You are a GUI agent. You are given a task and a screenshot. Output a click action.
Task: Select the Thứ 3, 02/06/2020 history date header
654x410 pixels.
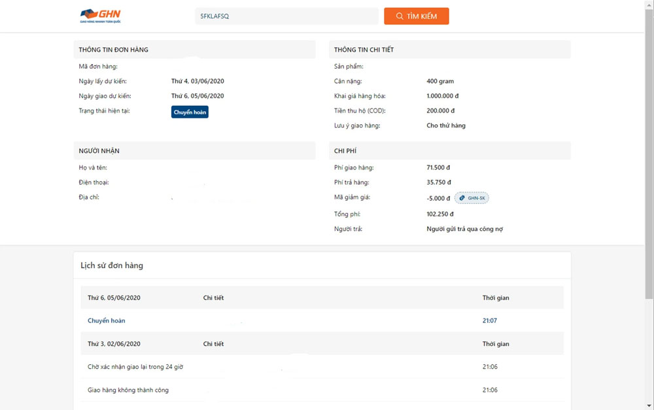point(114,344)
